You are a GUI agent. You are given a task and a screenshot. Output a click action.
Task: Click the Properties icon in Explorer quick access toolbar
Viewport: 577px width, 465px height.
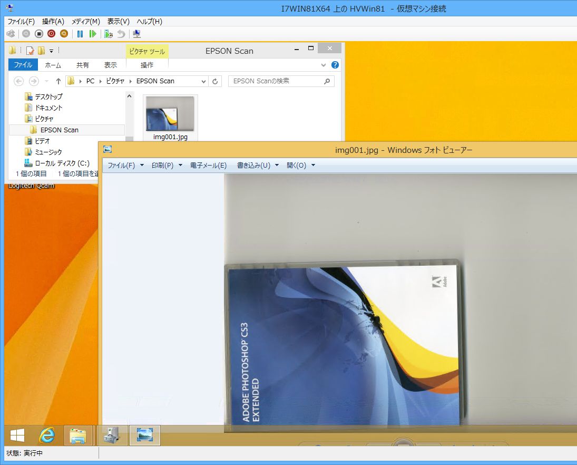[30, 51]
